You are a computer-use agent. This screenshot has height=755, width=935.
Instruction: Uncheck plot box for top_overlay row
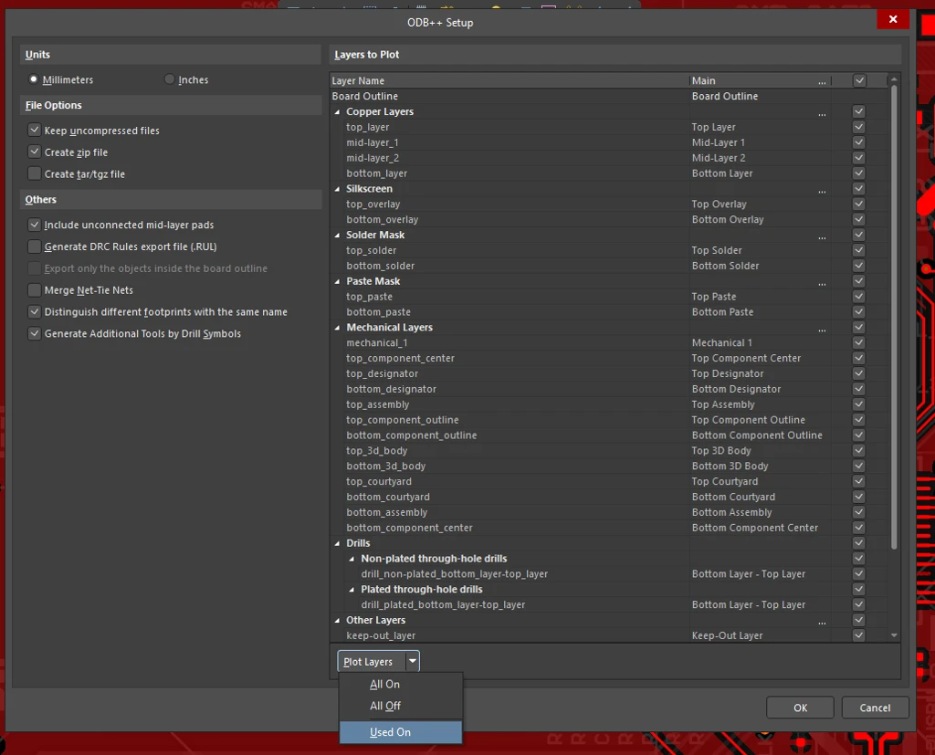coord(858,204)
